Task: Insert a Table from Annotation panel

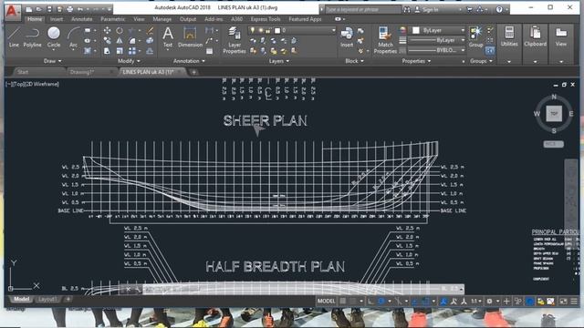Action: 209,51
